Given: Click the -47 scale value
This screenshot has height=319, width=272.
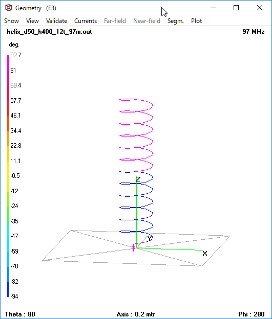Looking at the screenshot, I should (x=14, y=236).
